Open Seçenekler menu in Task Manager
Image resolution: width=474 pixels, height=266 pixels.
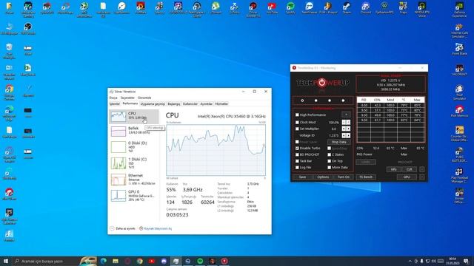[127, 98]
